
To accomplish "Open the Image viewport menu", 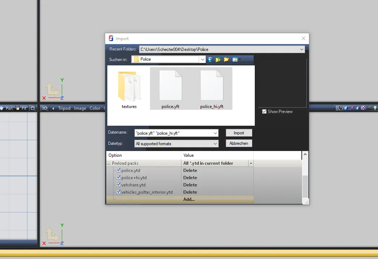I will click(80, 108).
